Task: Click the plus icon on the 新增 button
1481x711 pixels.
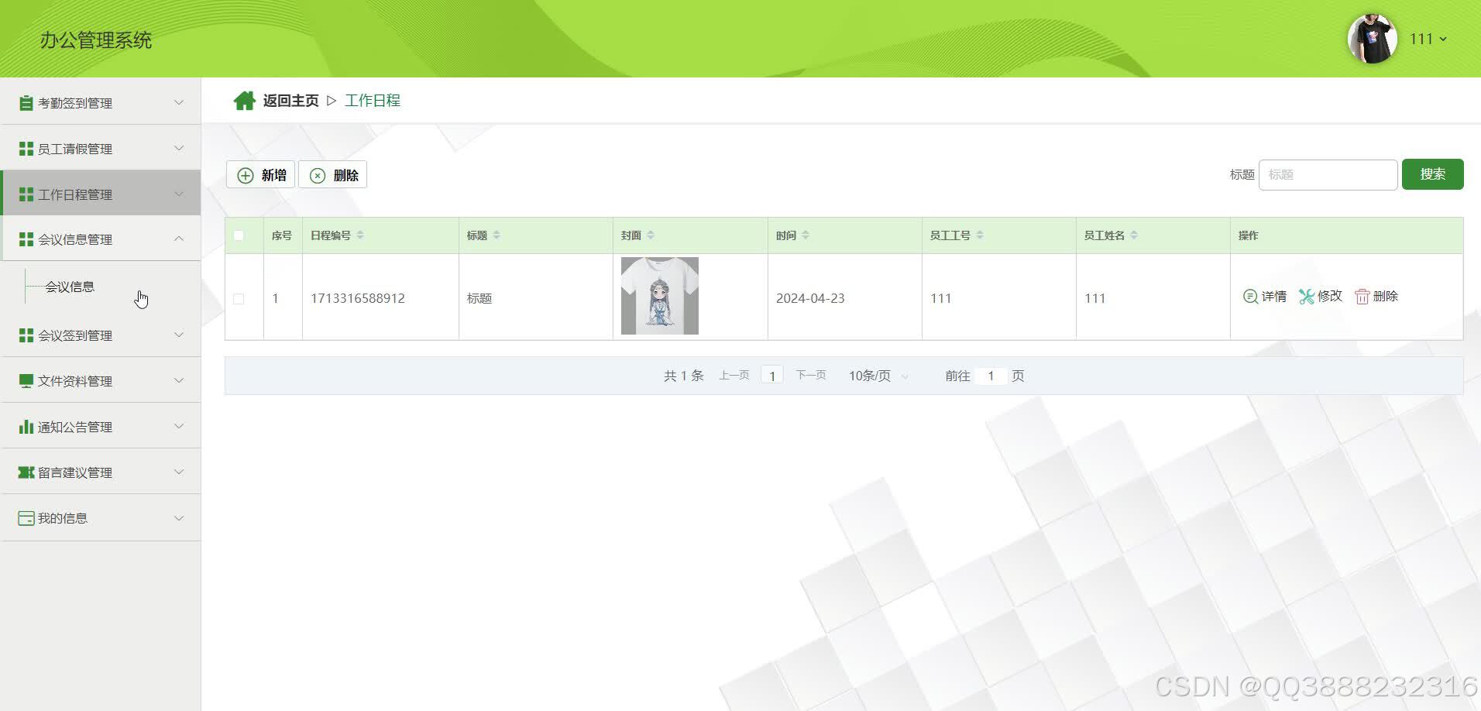Action: click(245, 174)
